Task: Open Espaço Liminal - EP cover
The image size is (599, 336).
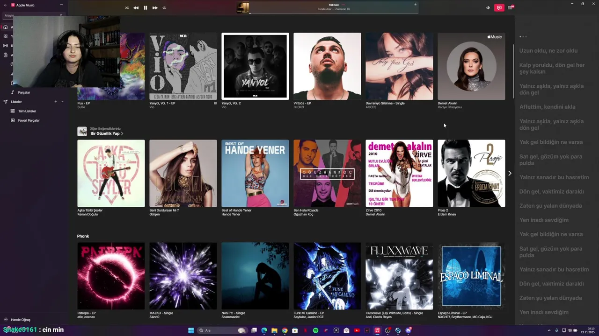Action: [471, 276]
